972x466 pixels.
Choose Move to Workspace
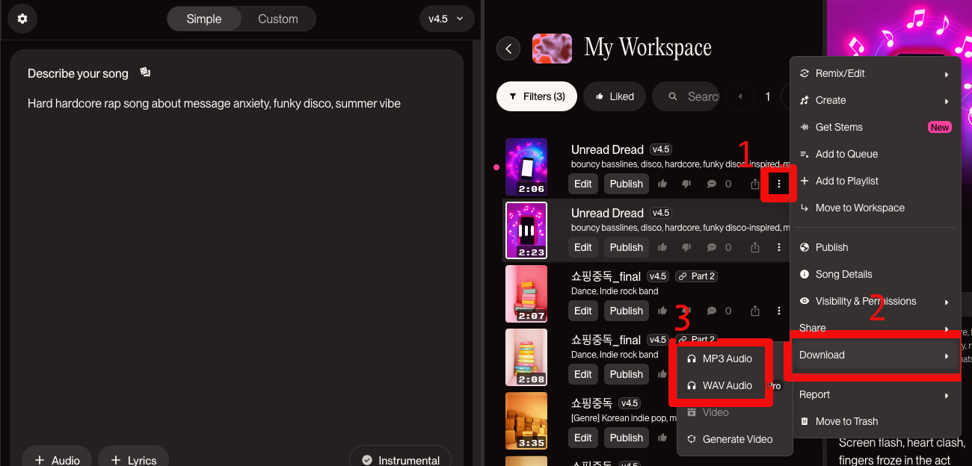click(x=875, y=208)
